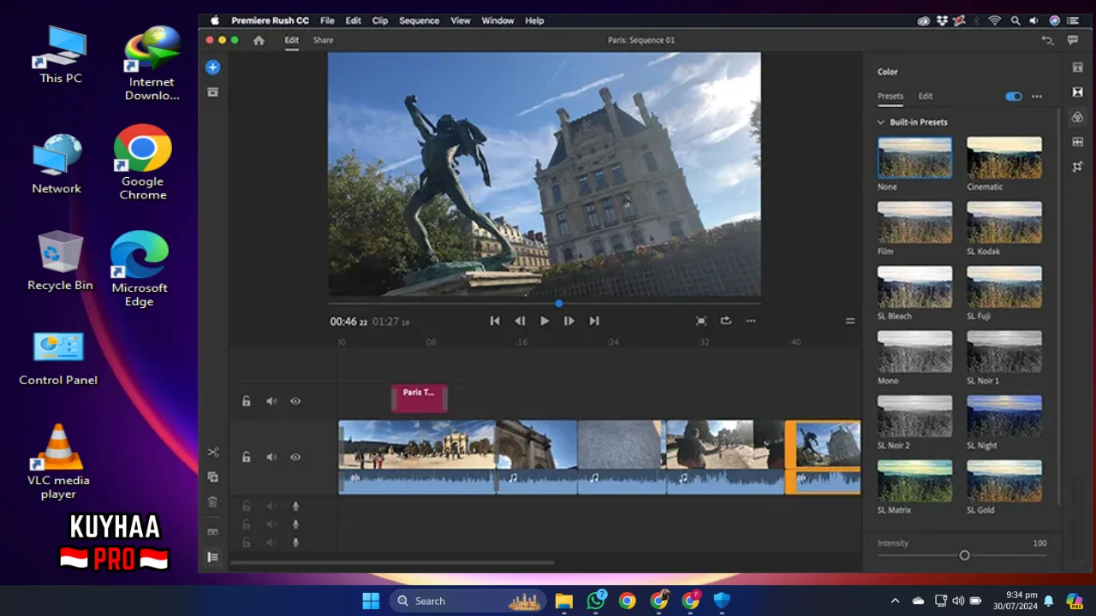Toggle lock on the main video track
The height and width of the screenshot is (616, 1096).
pos(247,457)
